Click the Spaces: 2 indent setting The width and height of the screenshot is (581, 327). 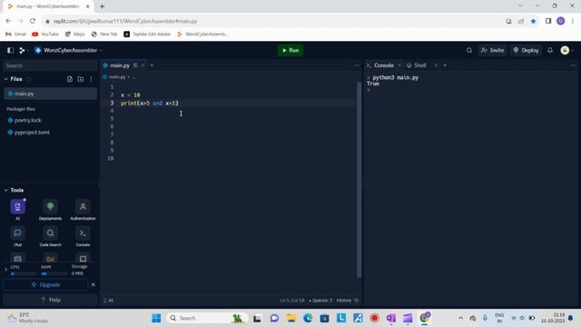[x=320, y=301]
